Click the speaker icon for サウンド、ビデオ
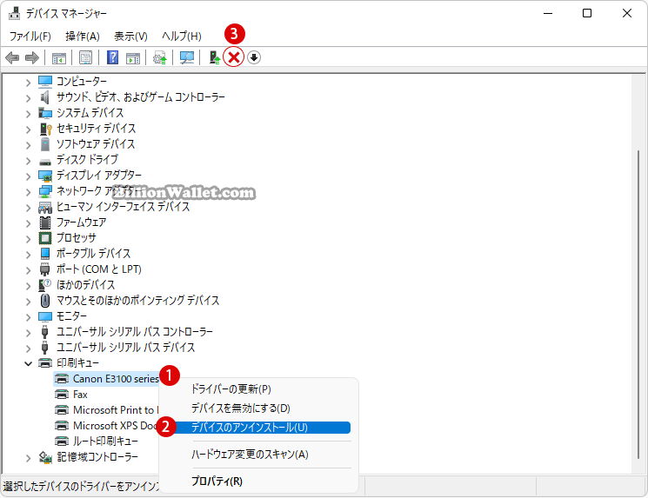Image resolution: width=648 pixels, height=498 pixels. pyautogui.click(x=45, y=97)
